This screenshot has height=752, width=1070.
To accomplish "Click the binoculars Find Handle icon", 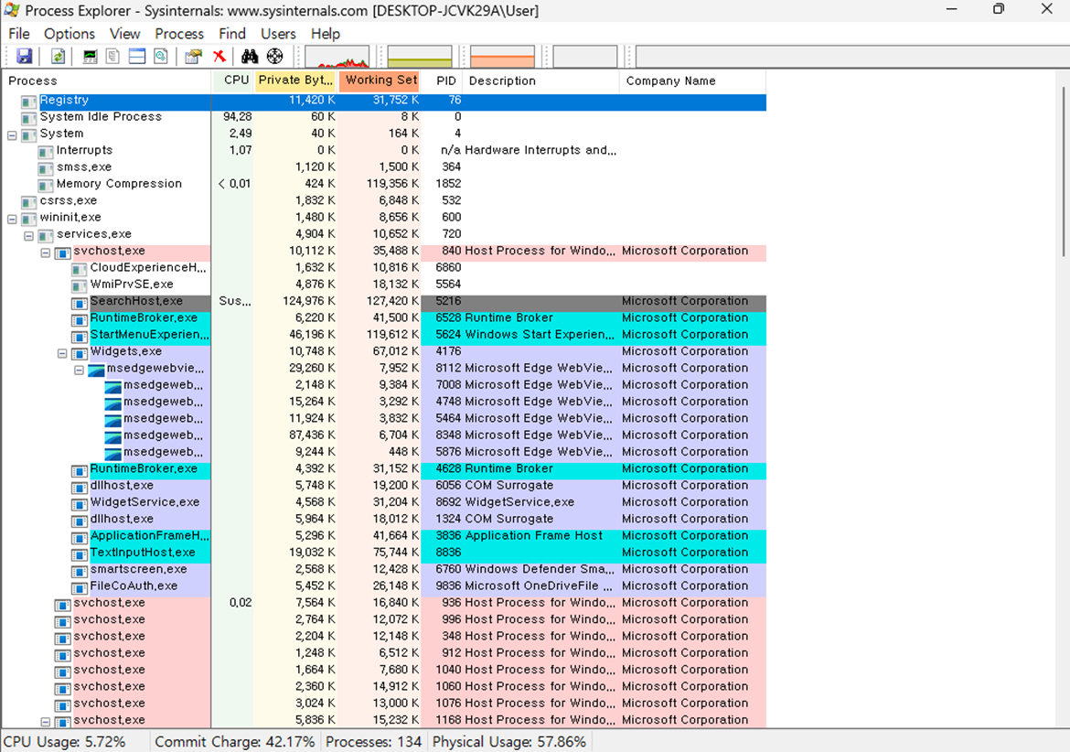I will (x=250, y=57).
